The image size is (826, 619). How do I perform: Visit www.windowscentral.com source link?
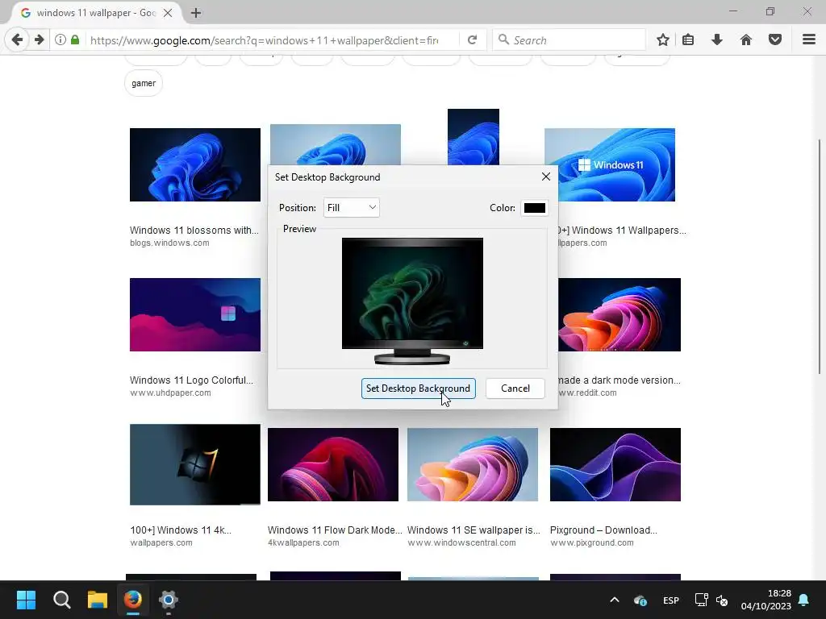(x=461, y=542)
